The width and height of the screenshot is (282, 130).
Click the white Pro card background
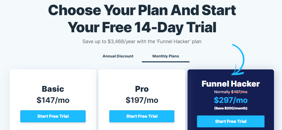142,77
